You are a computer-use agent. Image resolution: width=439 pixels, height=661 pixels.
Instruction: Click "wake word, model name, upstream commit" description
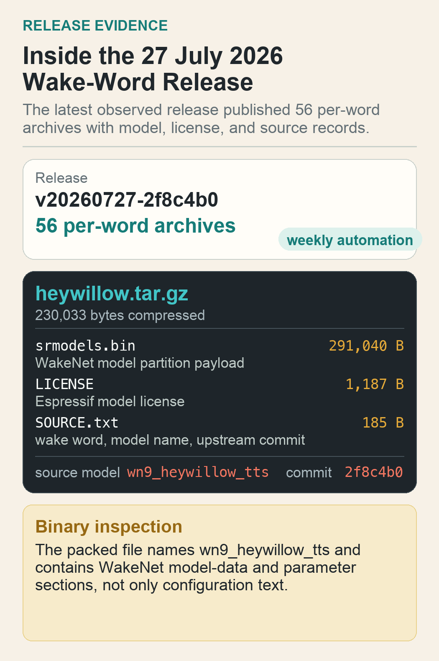point(170,440)
